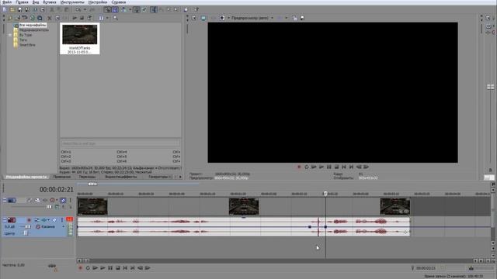Open Предпросмотр (авто) quality dropdown

click(272, 18)
